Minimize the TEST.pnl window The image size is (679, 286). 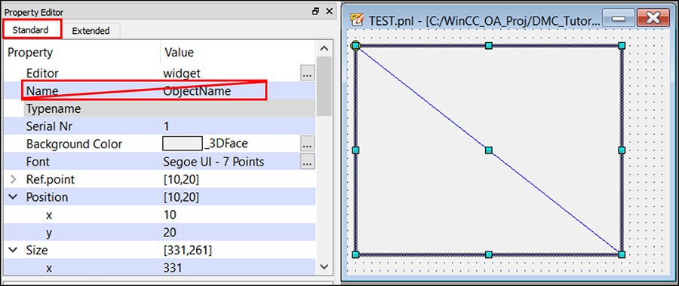(619, 18)
